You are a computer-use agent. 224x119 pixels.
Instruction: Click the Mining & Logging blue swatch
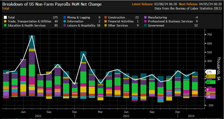(65, 17)
